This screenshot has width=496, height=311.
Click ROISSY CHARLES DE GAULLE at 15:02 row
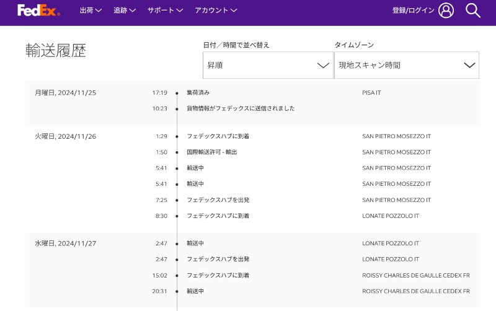416,275
